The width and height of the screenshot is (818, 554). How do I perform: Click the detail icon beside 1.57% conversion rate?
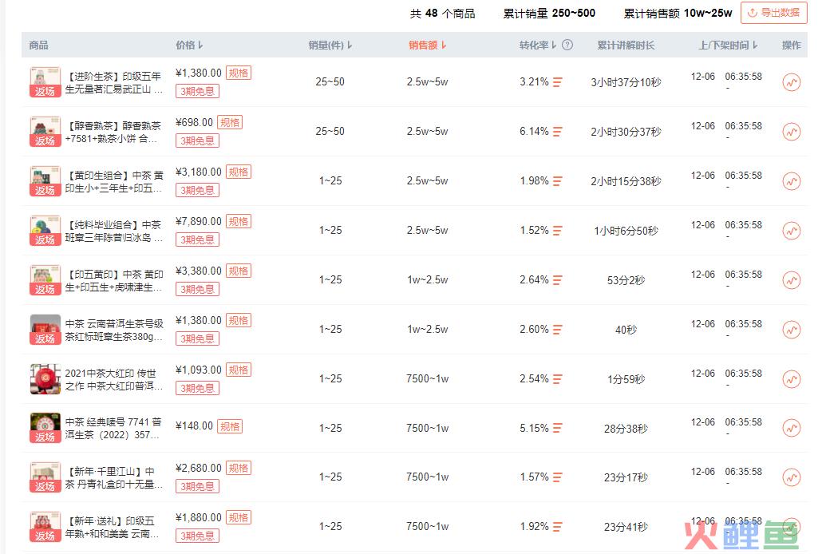557,477
